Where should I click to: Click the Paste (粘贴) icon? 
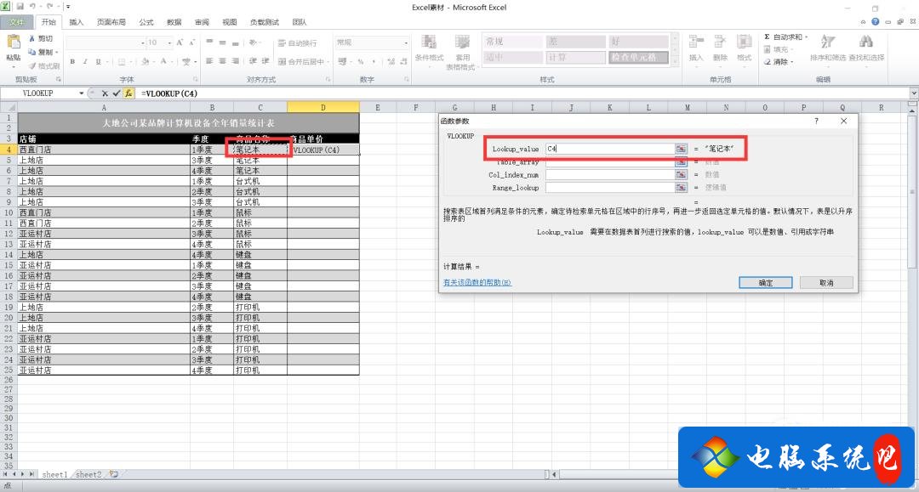coord(14,42)
